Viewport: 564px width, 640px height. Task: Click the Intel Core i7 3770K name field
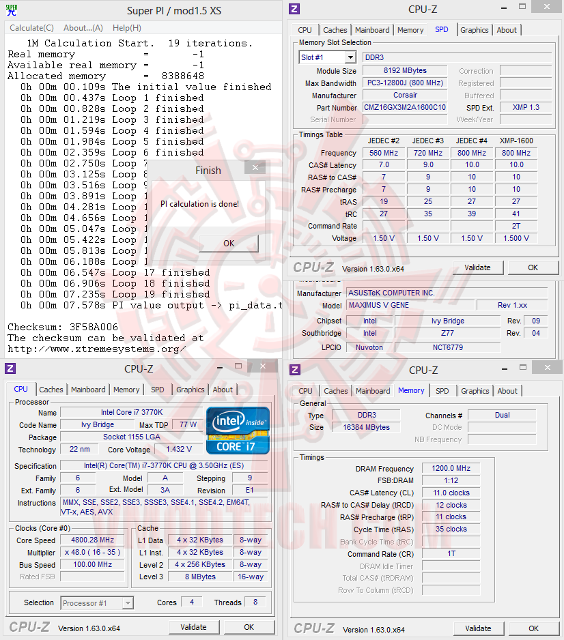(132, 412)
